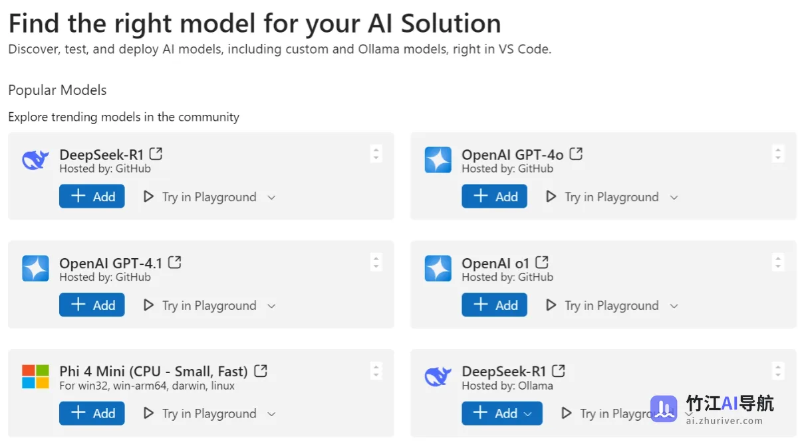The height and width of the screenshot is (448, 798).
Task: Open external link icon next to OpenAI GPT-4.1
Action: (x=174, y=261)
